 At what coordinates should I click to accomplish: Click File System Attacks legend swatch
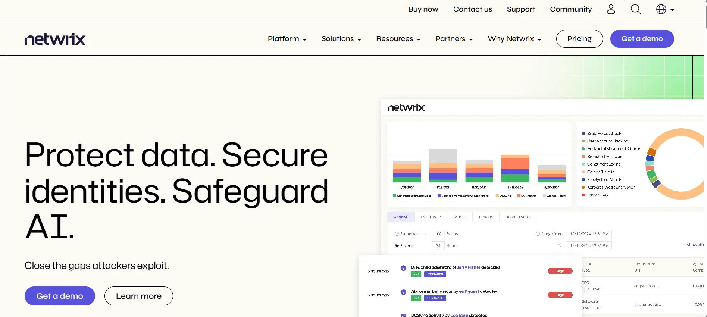tap(583, 180)
